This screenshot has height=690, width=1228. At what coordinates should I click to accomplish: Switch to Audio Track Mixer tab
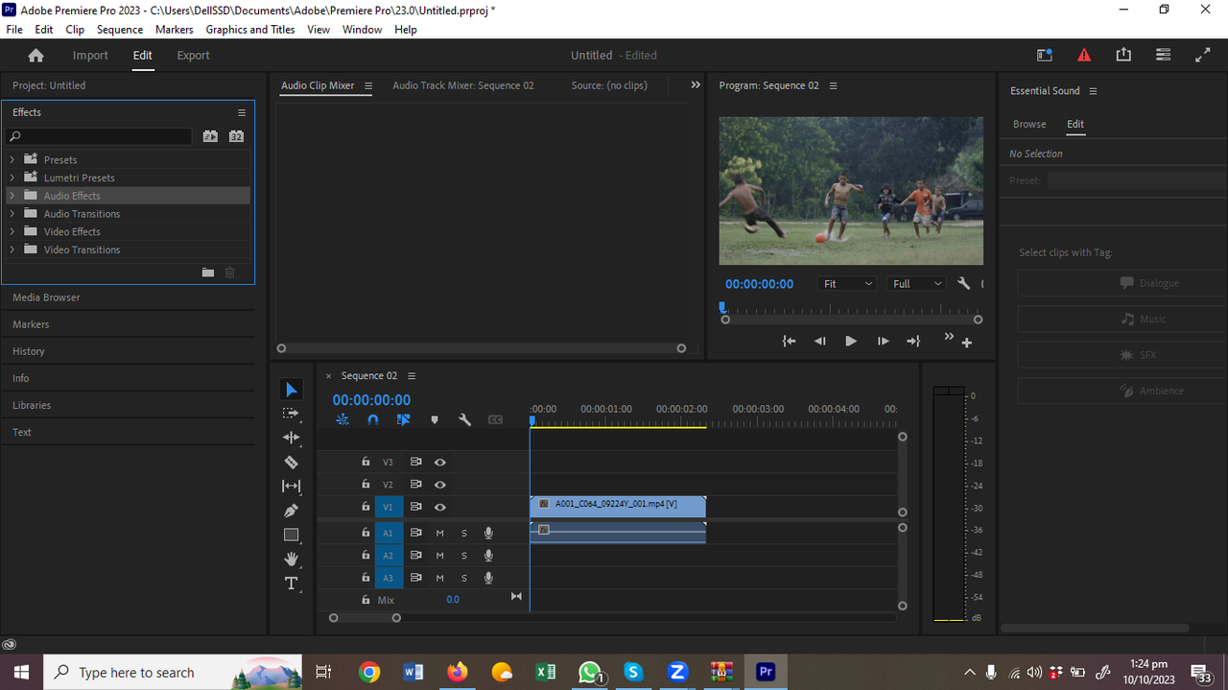[463, 85]
